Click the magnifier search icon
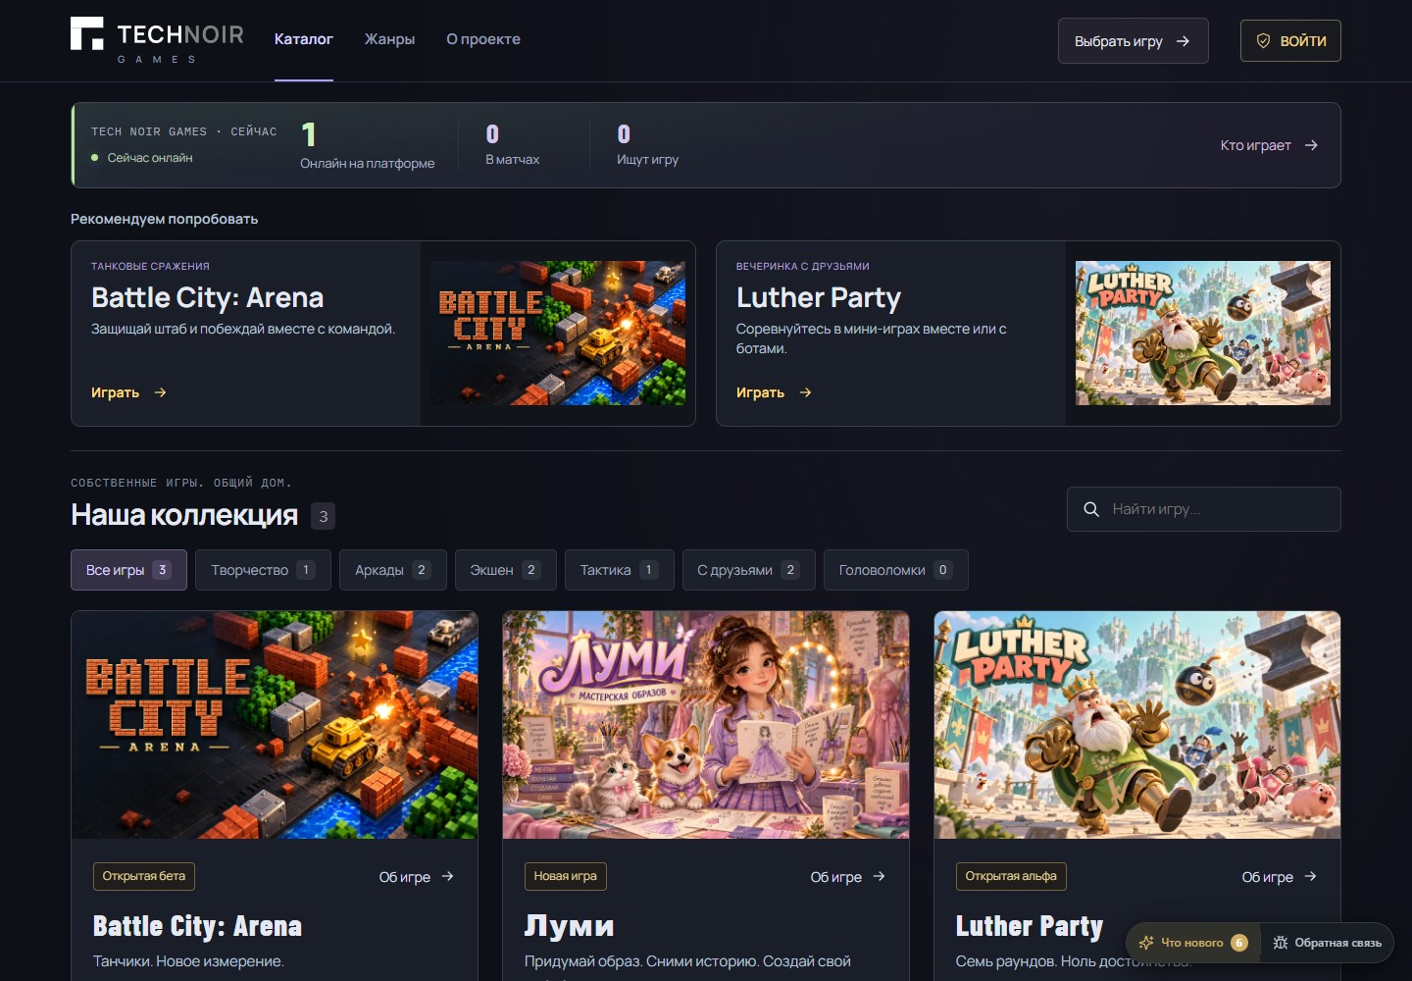The width and height of the screenshot is (1412, 981). (x=1091, y=509)
